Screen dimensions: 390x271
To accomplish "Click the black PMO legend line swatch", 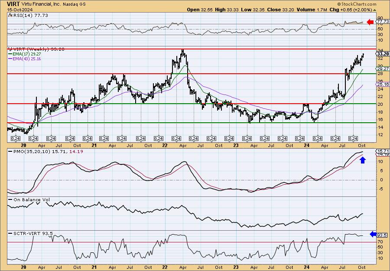I will pyautogui.click(x=10, y=151).
